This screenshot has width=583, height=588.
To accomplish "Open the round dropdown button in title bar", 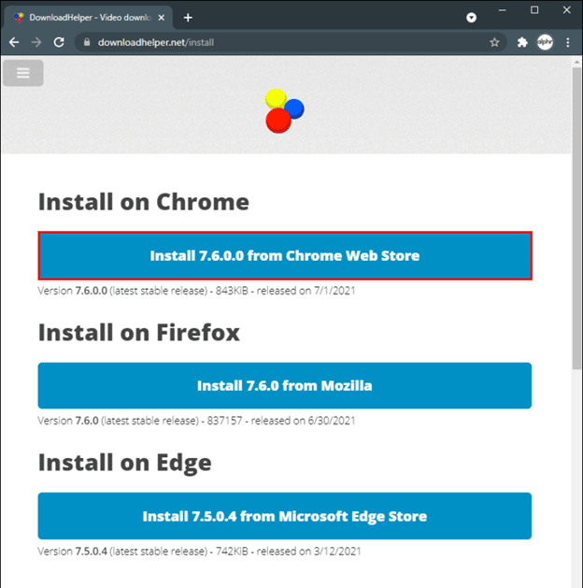I will tap(471, 17).
